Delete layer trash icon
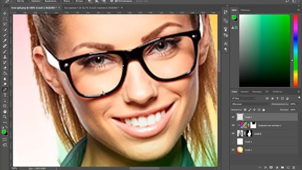The width and height of the screenshot is (302, 170). [294, 168]
